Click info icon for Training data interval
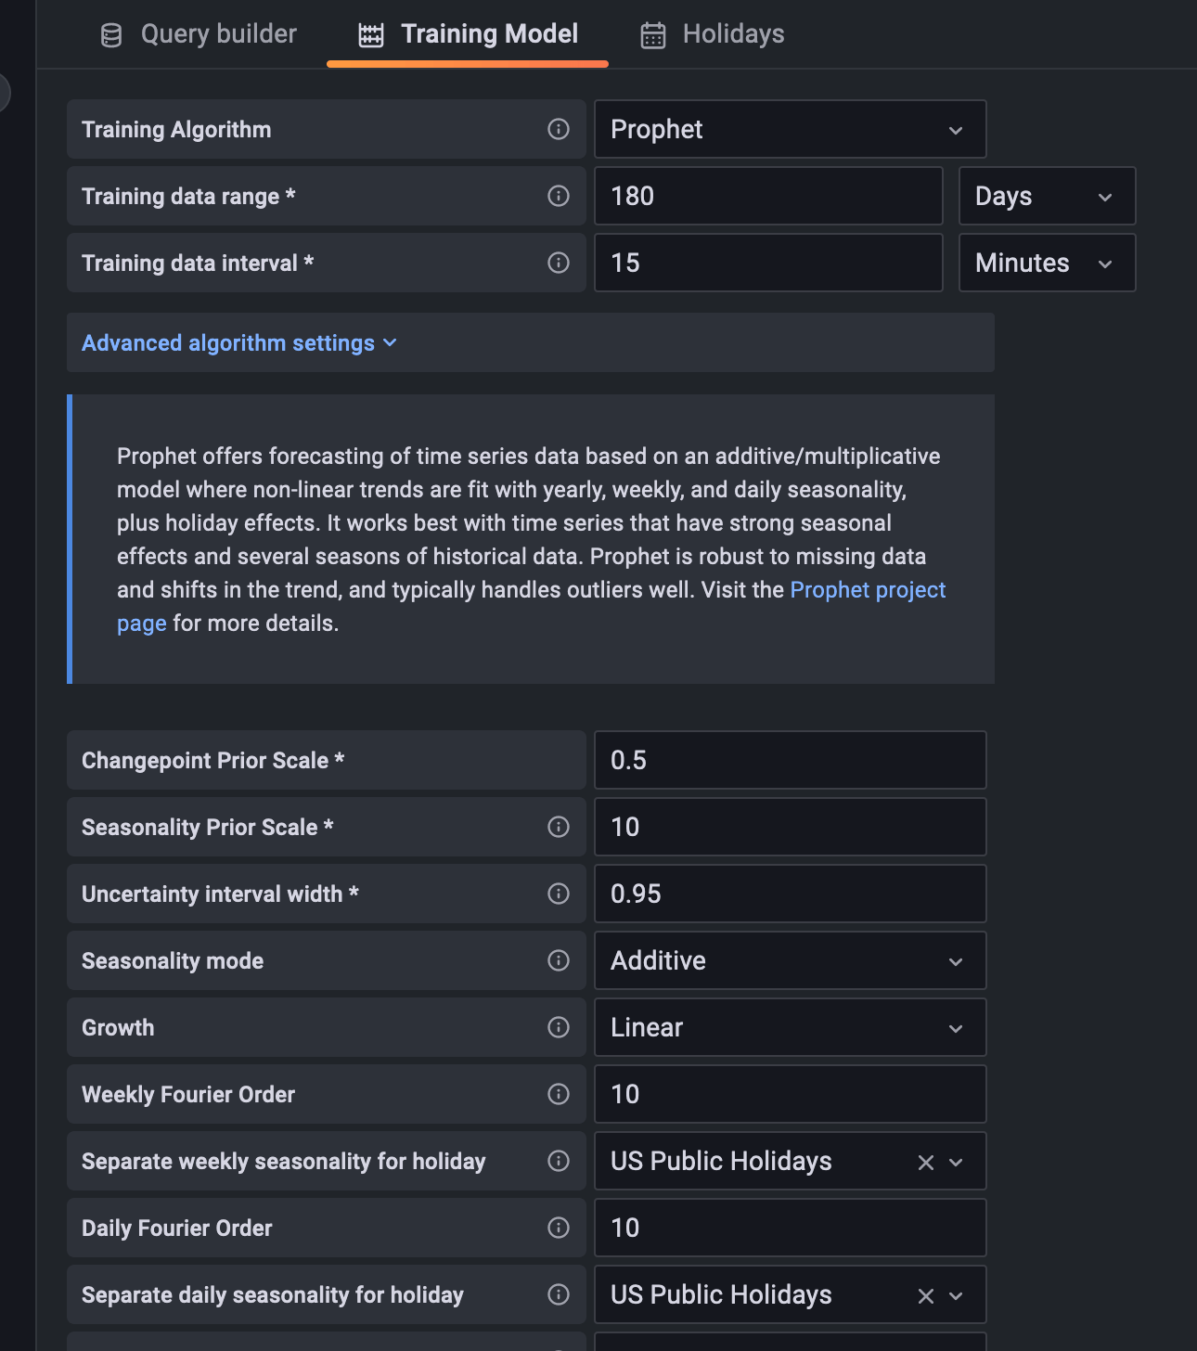The width and height of the screenshot is (1197, 1351). tap(558, 263)
